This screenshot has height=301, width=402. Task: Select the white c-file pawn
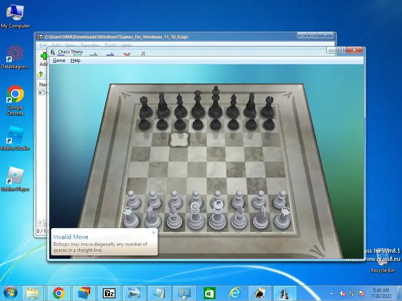(x=175, y=199)
